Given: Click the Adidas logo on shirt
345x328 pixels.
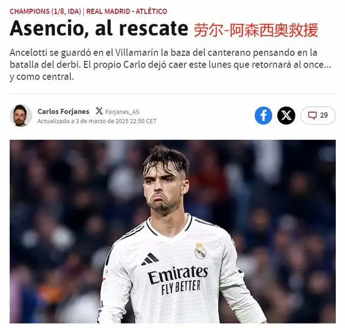Looking at the screenshot, I should click(150, 259).
